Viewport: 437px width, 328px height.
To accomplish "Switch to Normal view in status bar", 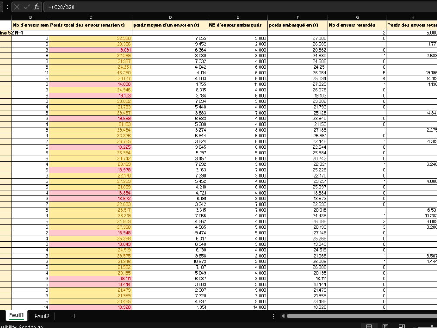I will point(369,326).
